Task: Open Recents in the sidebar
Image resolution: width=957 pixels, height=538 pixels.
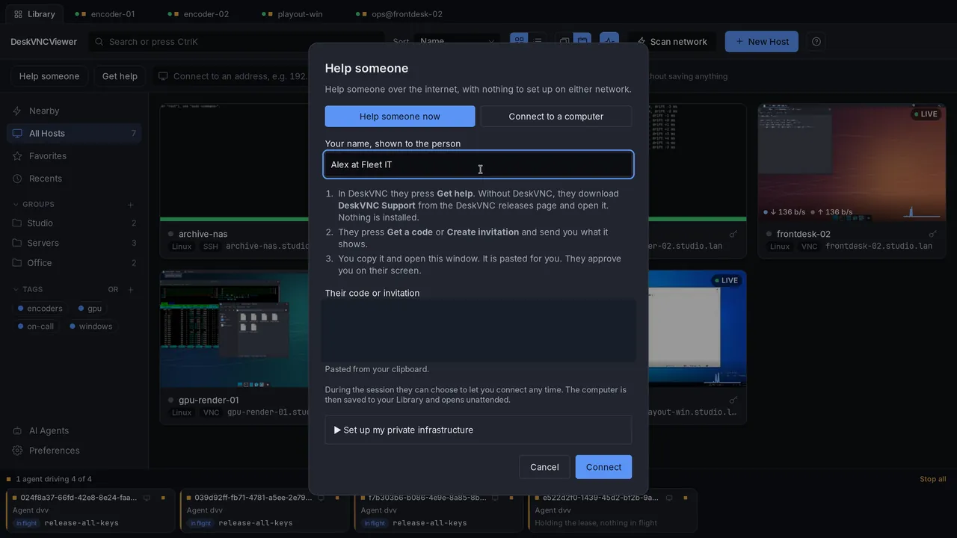Action: (x=74, y=179)
